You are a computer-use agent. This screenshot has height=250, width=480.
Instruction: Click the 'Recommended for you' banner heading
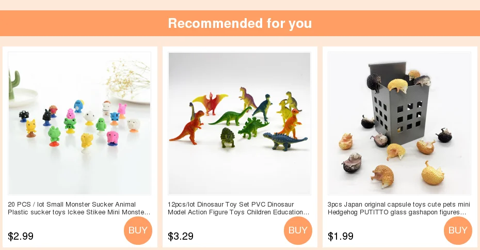click(x=240, y=23)
